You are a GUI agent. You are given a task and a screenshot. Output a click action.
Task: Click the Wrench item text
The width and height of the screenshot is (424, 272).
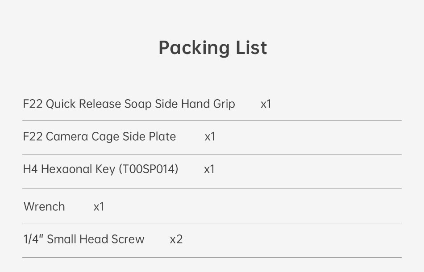tap(44, 207)
